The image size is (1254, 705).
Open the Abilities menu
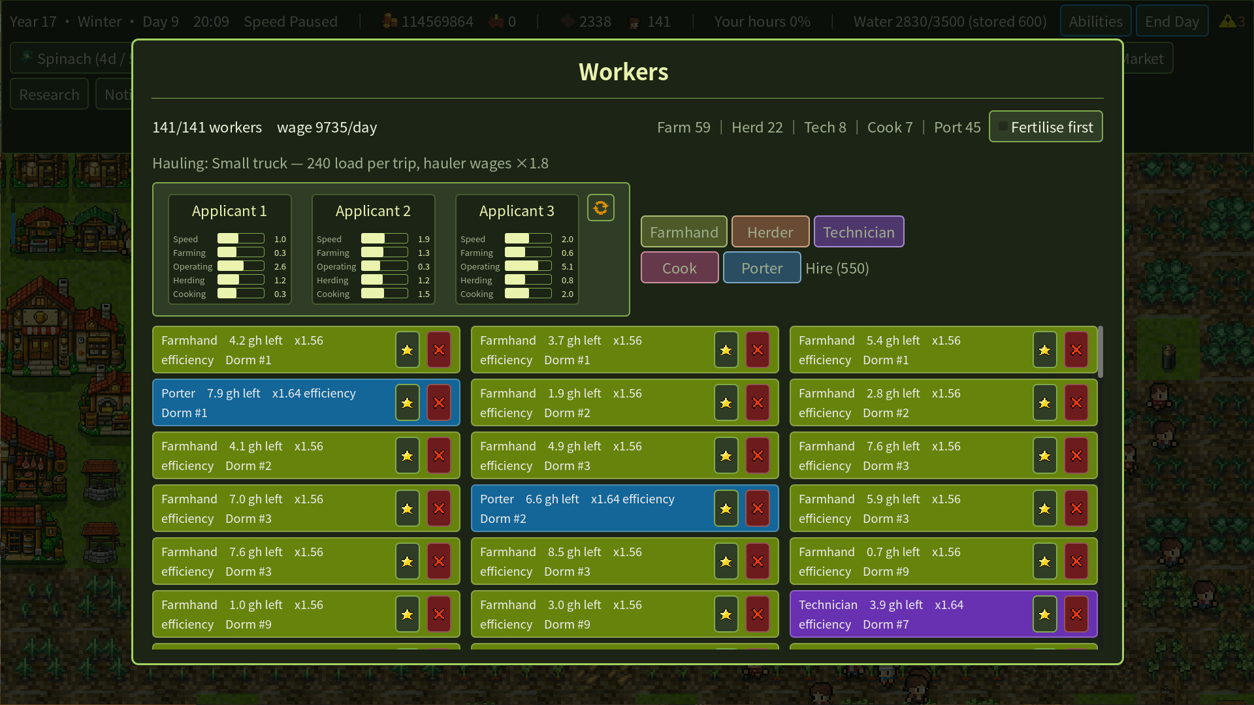(x=1095, y=21)
